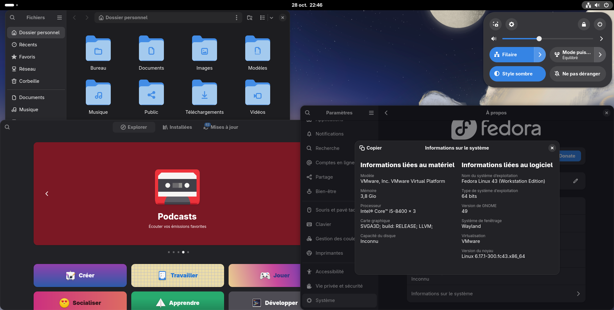Open the Files hamburger menu
614x310 pixels.
(x=60, y=18)
